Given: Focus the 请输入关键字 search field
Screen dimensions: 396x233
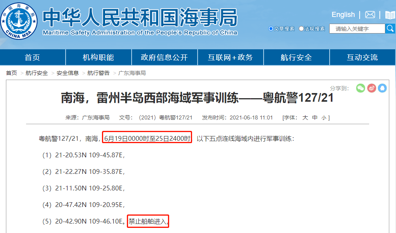Looking at the screenshot, I should tap(357, 29).
